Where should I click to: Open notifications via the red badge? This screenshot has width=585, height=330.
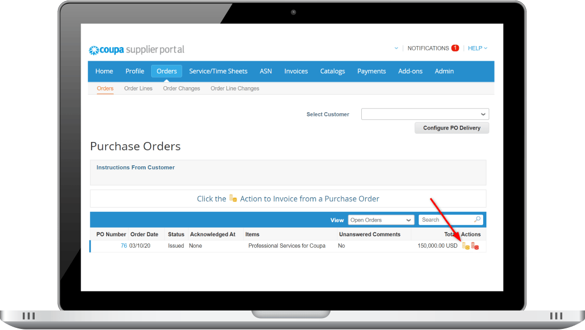click(x=455, y=48)
